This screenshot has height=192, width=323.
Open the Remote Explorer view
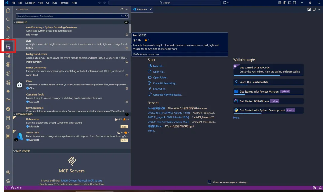coord(8,56)
